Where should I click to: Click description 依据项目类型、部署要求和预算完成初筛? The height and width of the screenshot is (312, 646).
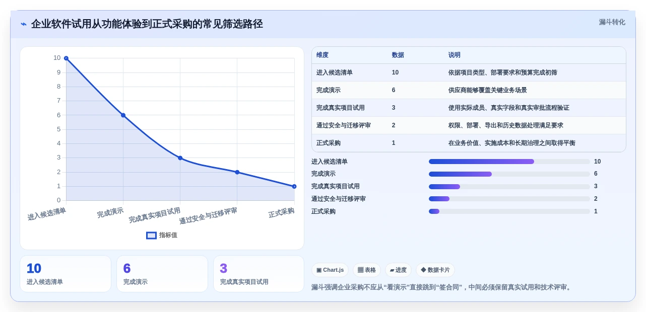(x=503, y=72)
